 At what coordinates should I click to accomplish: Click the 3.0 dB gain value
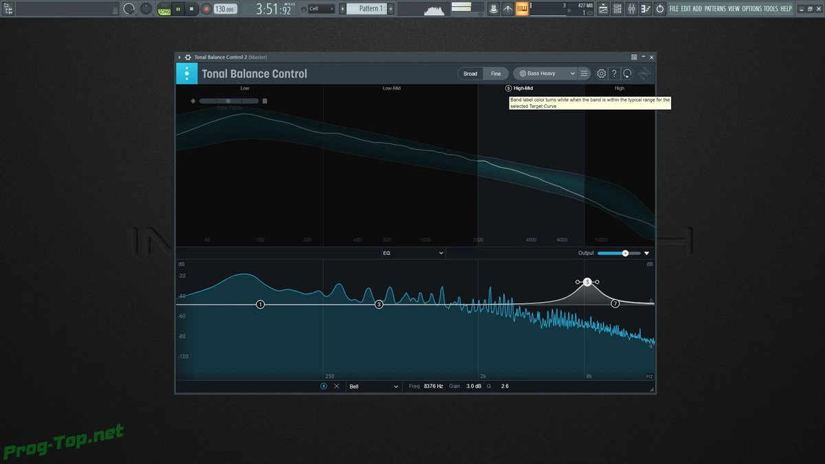point(474,386)
